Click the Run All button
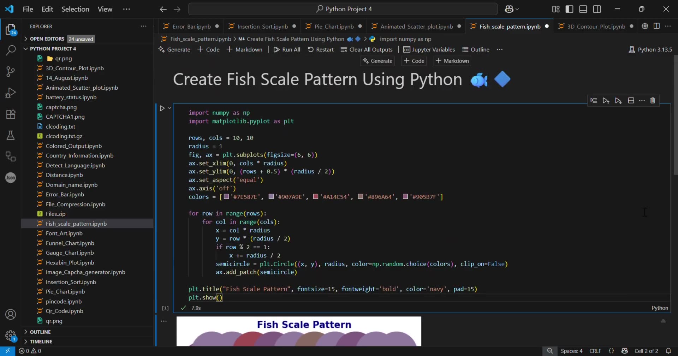Image resolution: width=678 pixels, height=356 pixels. coord(287,49)
